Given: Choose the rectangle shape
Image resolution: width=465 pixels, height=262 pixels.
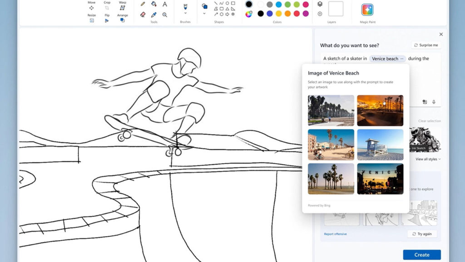Looking at the screenshot, I should pos(233,3).
